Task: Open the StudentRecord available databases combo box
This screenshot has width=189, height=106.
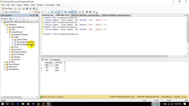Action: click(x=19, y=12)
